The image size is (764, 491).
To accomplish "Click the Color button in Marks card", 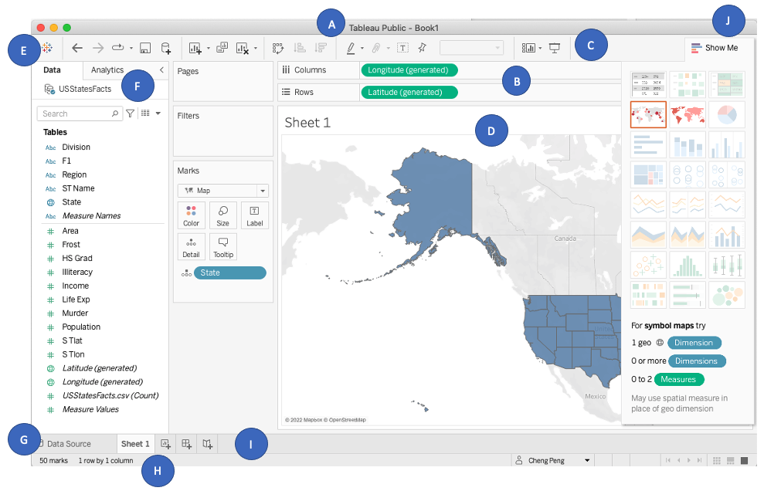I will (191, 216).
